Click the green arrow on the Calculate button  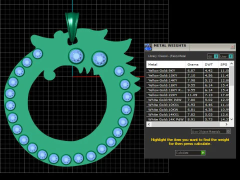pos(203,152)
